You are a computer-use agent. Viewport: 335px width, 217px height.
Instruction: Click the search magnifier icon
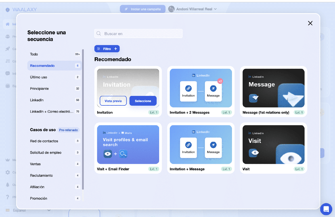pos(99,34)
